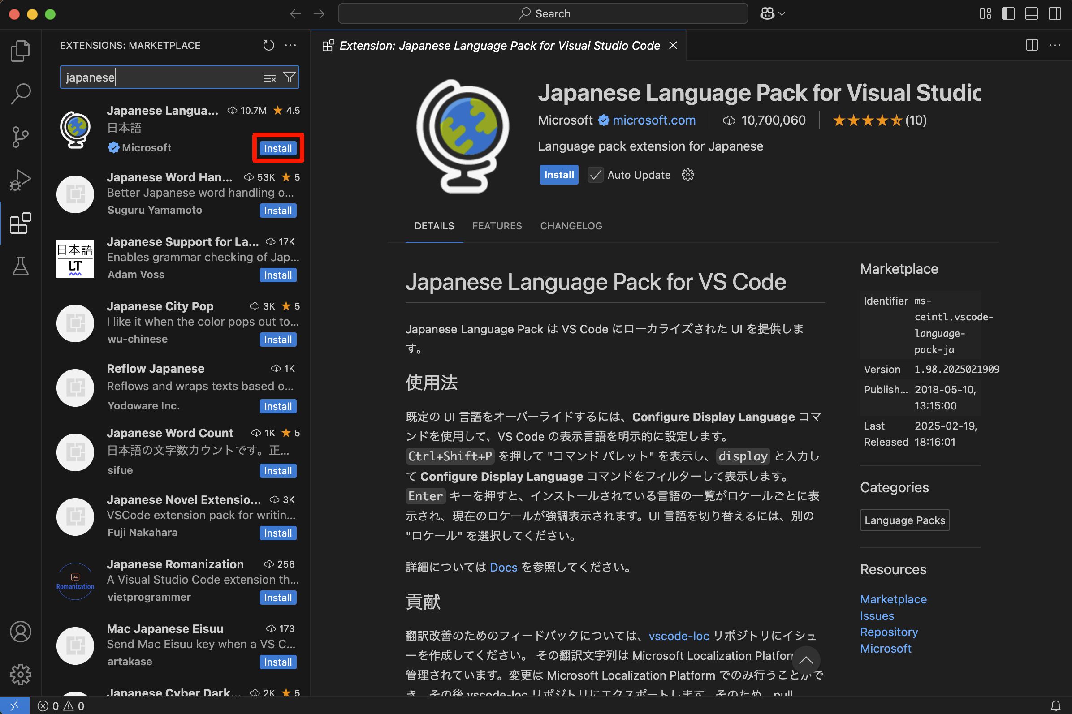The height and width of the screenshot is (714, 1072).
Task: Open the Source Control view
Action: click(x=21, y=137)
